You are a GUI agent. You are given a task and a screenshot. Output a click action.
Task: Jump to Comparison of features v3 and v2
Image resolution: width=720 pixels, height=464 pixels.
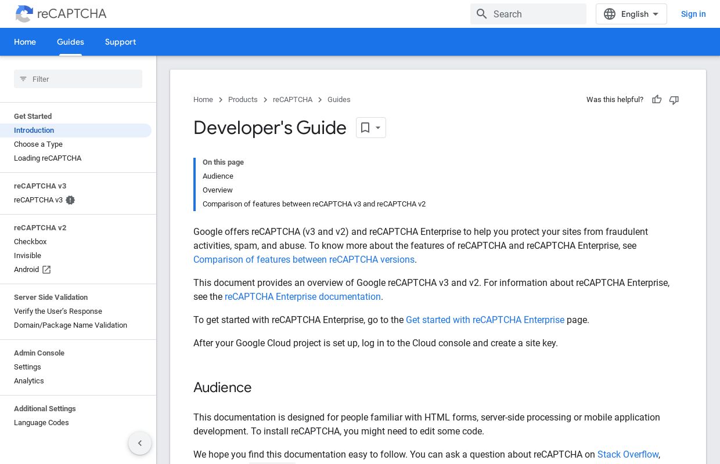pyautogui.click(x=314, y=204)
